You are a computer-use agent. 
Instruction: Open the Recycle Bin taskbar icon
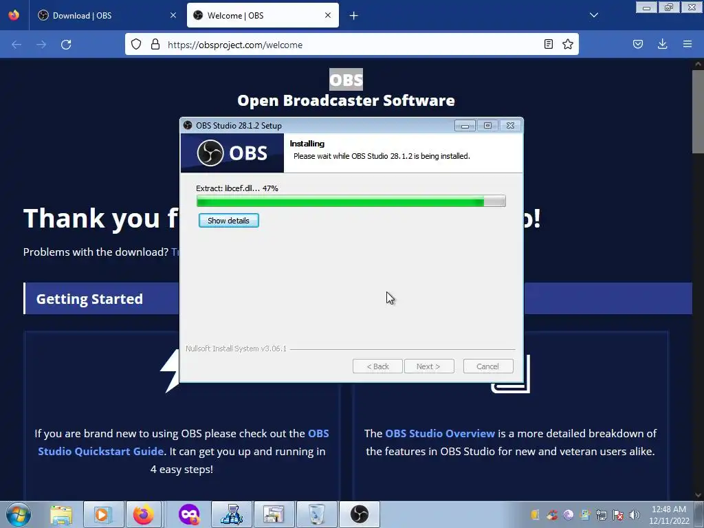point(316,514)
